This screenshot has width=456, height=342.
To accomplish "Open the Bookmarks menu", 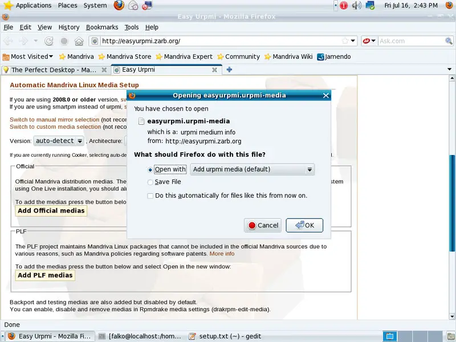I will tap(102, 27).
